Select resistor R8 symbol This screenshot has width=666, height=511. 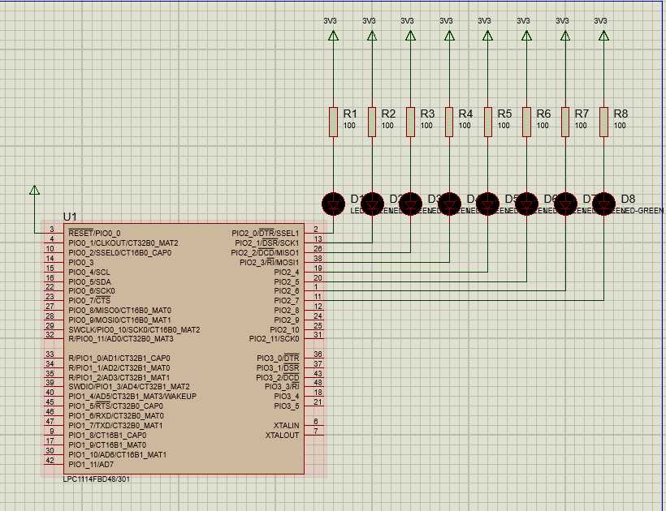(x=604, y=122)
